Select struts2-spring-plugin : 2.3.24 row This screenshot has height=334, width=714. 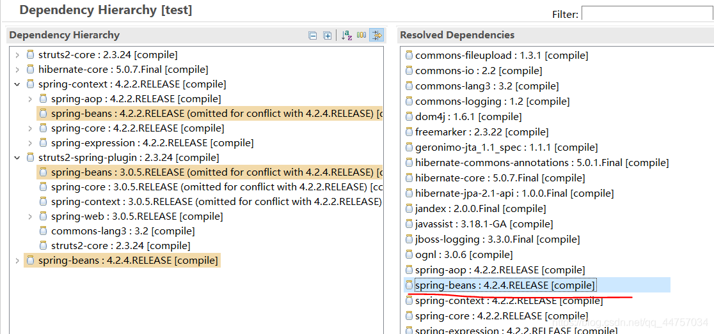(x=129, y=158)
